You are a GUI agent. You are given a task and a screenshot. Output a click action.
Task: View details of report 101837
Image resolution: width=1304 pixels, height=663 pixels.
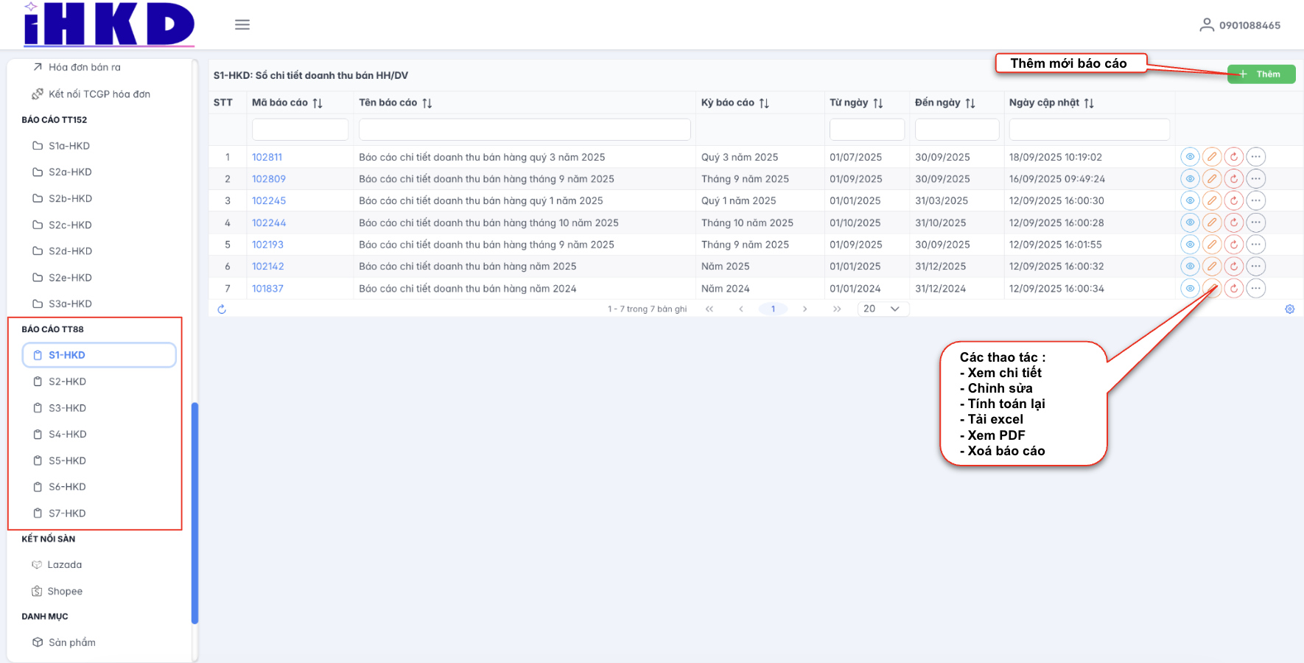[x=1190, y=289]
